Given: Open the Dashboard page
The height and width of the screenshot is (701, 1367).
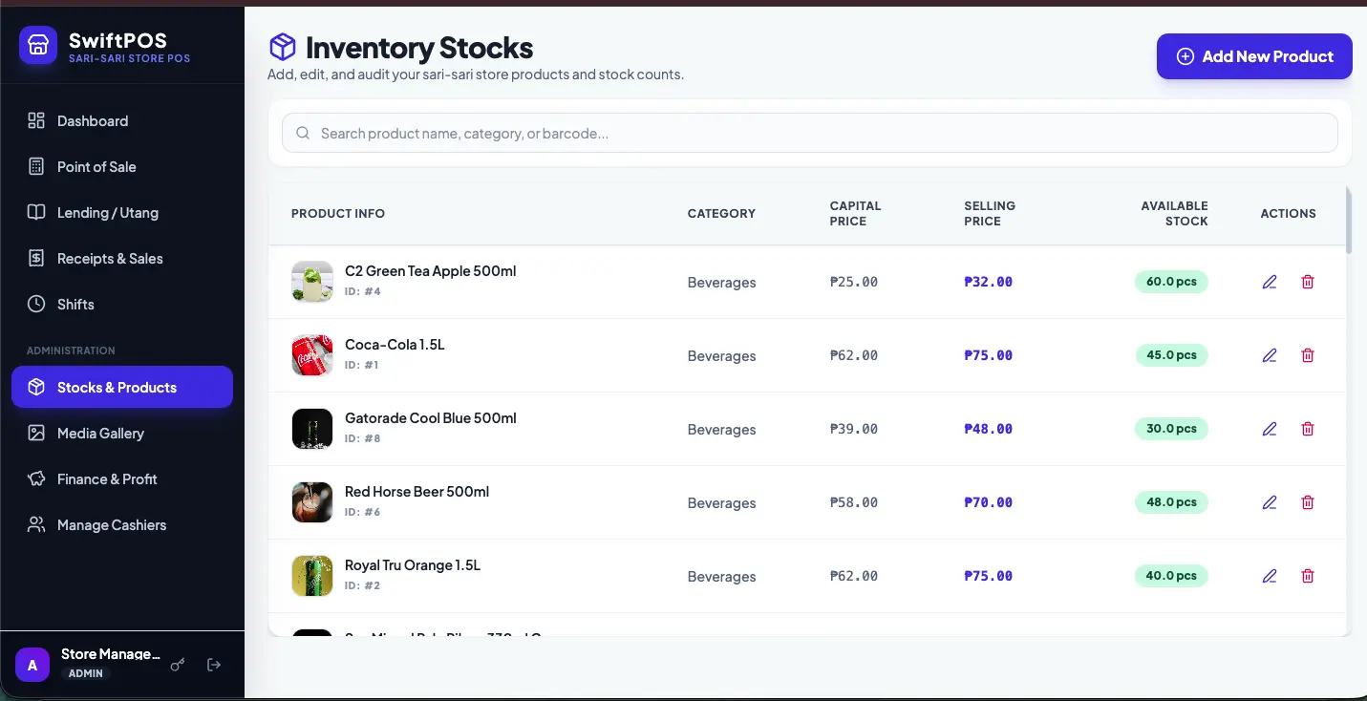Looking at the screenshot, I should click(x=122, y=121).
